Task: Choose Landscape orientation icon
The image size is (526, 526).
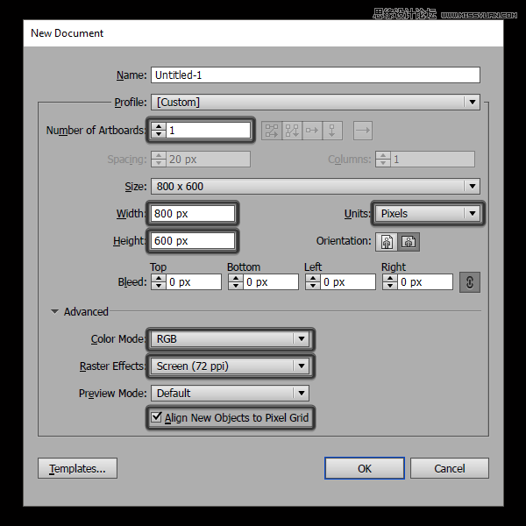Action: [408, 241]
